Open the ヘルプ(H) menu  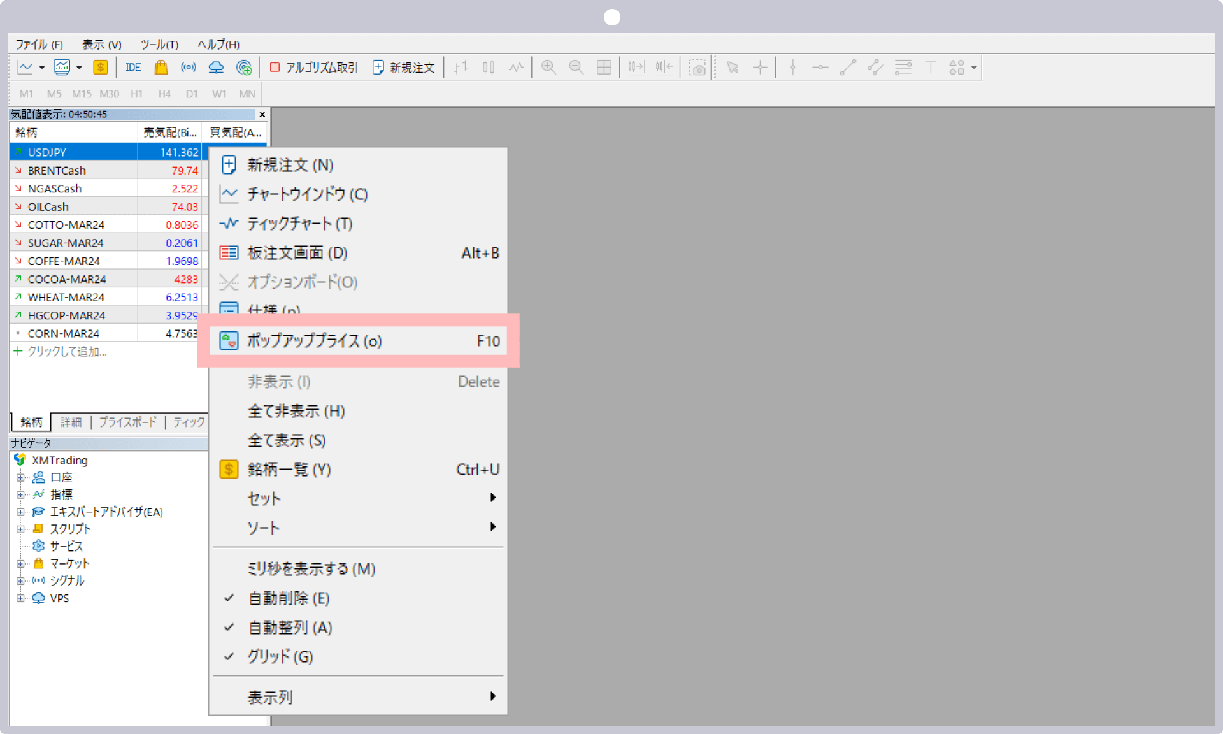[x=218, y=44]
